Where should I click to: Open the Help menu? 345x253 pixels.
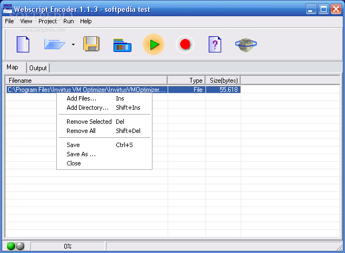pyautogui.click(x=85, y=21)
